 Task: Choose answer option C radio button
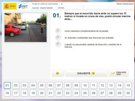tap(58, 44)
